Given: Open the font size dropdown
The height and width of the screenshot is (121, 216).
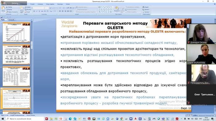Looking at the screenshot, I should (47, 8).
